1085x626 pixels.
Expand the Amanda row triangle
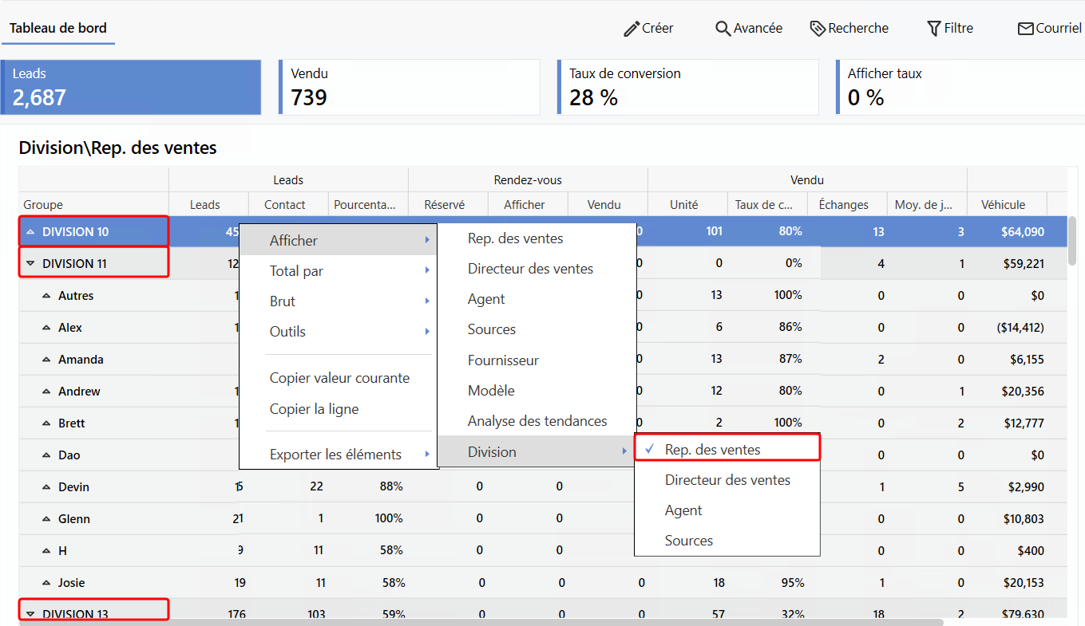click(x=46, y=360)
